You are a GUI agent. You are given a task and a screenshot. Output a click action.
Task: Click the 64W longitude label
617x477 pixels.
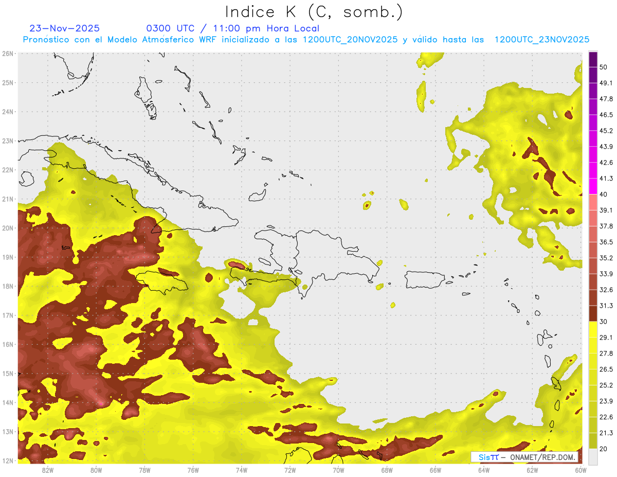pos(484,470)
